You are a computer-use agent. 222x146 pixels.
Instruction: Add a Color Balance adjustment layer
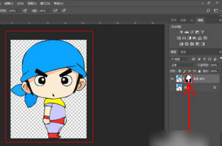pos(184,38)
